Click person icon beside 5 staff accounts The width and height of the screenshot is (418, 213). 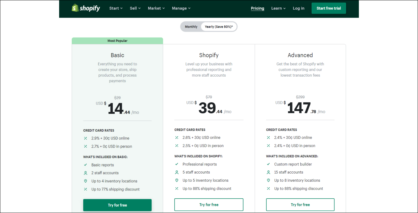tap(177, 172)
